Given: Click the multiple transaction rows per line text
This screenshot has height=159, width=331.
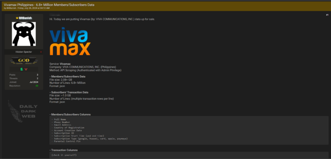Looking at the screenshot, I should (x=93, y=99).
